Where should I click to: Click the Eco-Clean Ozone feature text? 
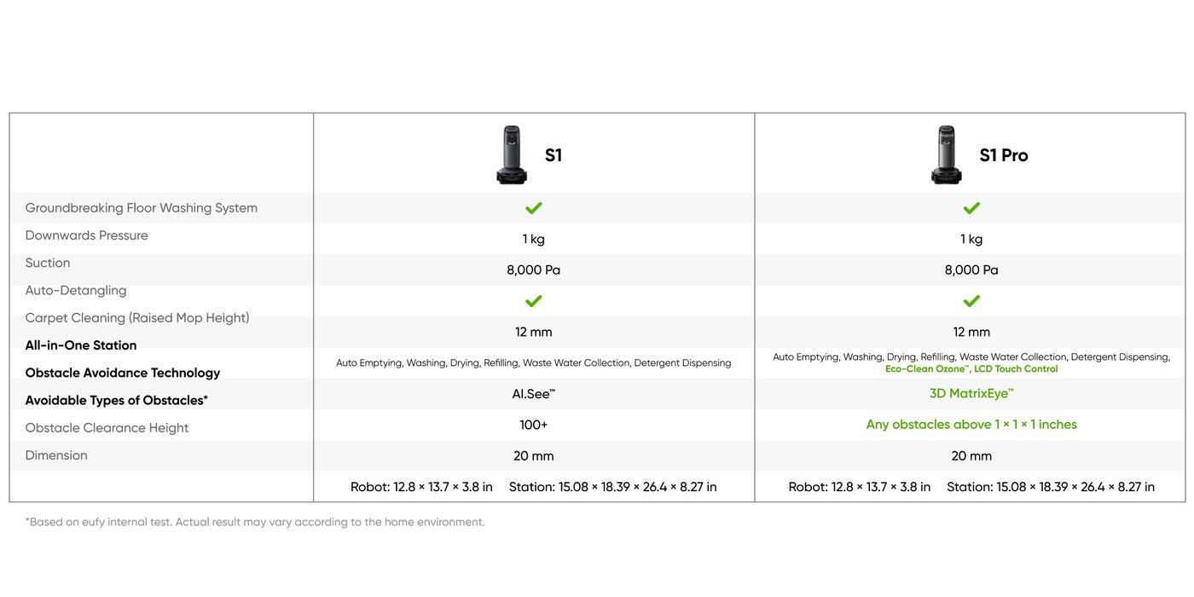[x=926, y=369]
